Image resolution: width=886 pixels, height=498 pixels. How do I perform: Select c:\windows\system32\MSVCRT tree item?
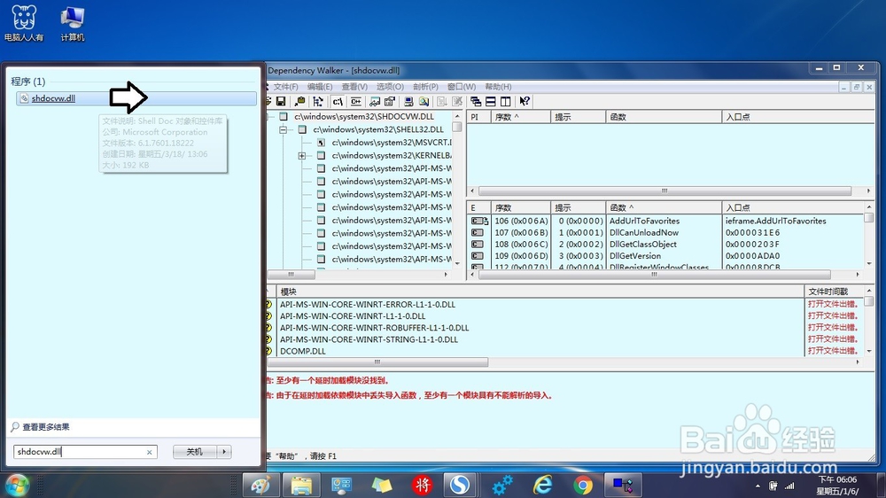392,143
